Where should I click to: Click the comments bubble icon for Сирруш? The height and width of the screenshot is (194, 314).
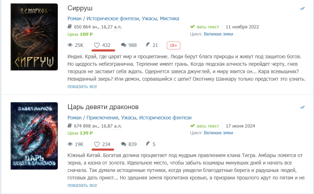point(124,45)
